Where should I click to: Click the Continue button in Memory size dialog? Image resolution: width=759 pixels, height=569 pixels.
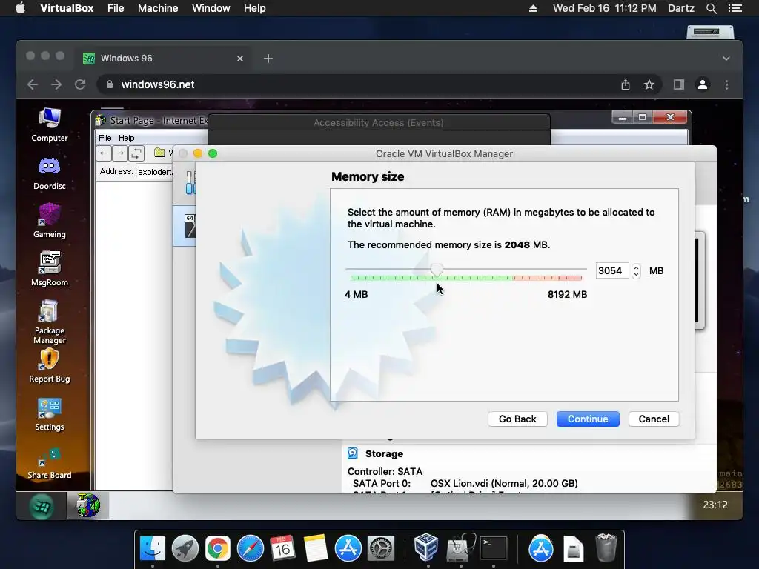[x=588, y=419]
